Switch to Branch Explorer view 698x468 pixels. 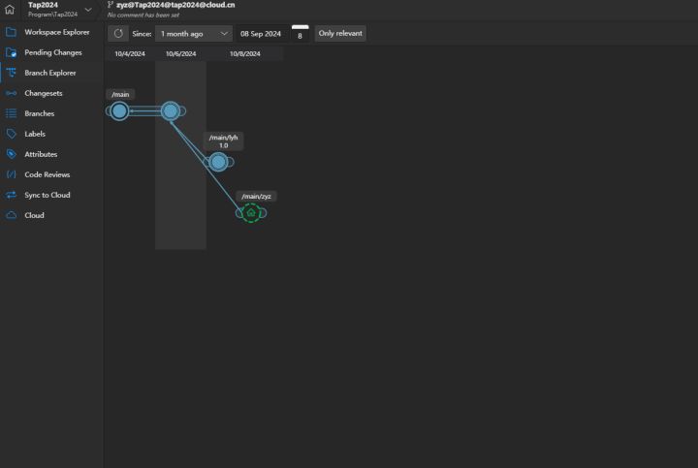point(51,73)
